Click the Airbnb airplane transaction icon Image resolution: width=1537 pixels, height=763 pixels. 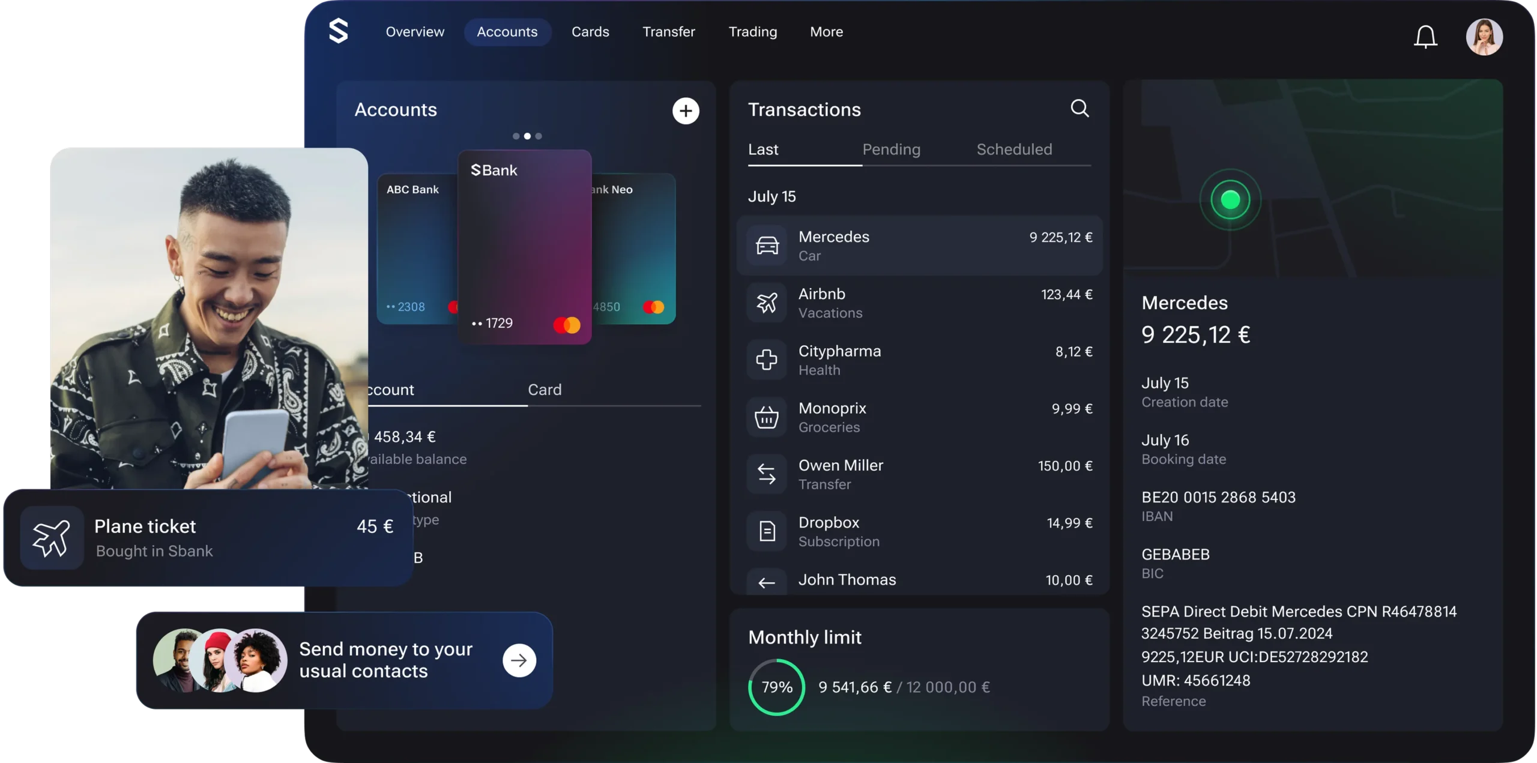tap(767, 303)
